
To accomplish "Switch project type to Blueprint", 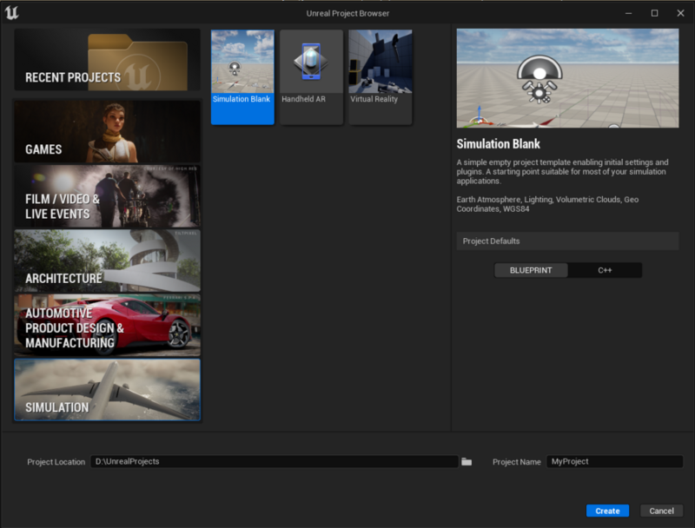I will [531, 270].
